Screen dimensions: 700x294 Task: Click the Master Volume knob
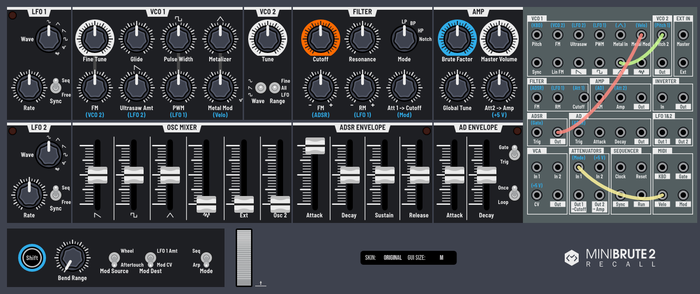(x=499, y=39)
